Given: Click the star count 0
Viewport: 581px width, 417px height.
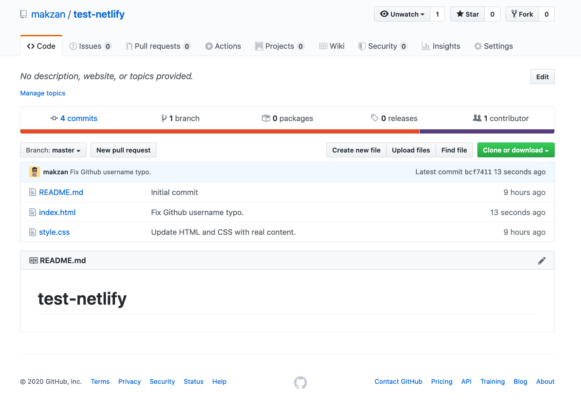Looking at the screenshot, I should pos(492,14).
